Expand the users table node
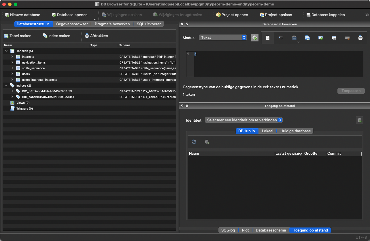 pyautogui.click(x=12, y=74)
